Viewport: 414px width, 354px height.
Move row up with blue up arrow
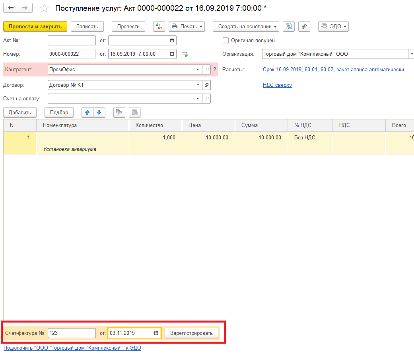tap(87, 112)
